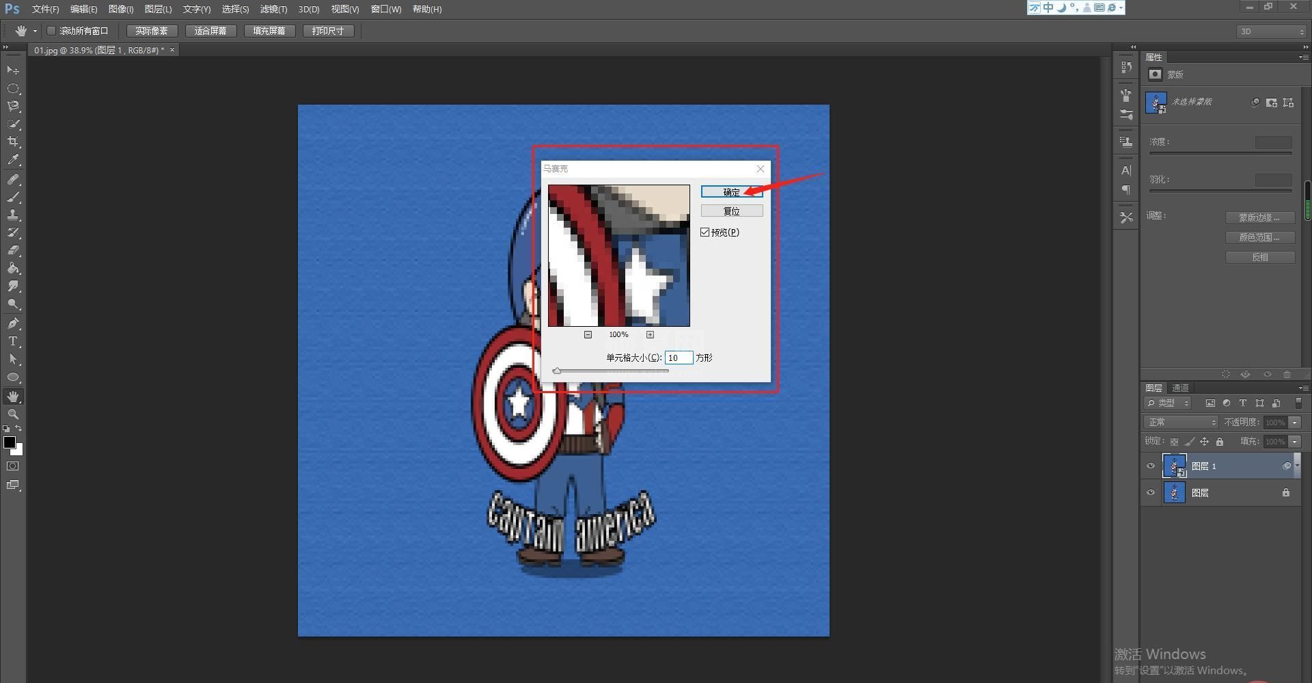1312x683 pixels.
Task: Open the Layers panel flyout menu
Action: coord(1303,388)
